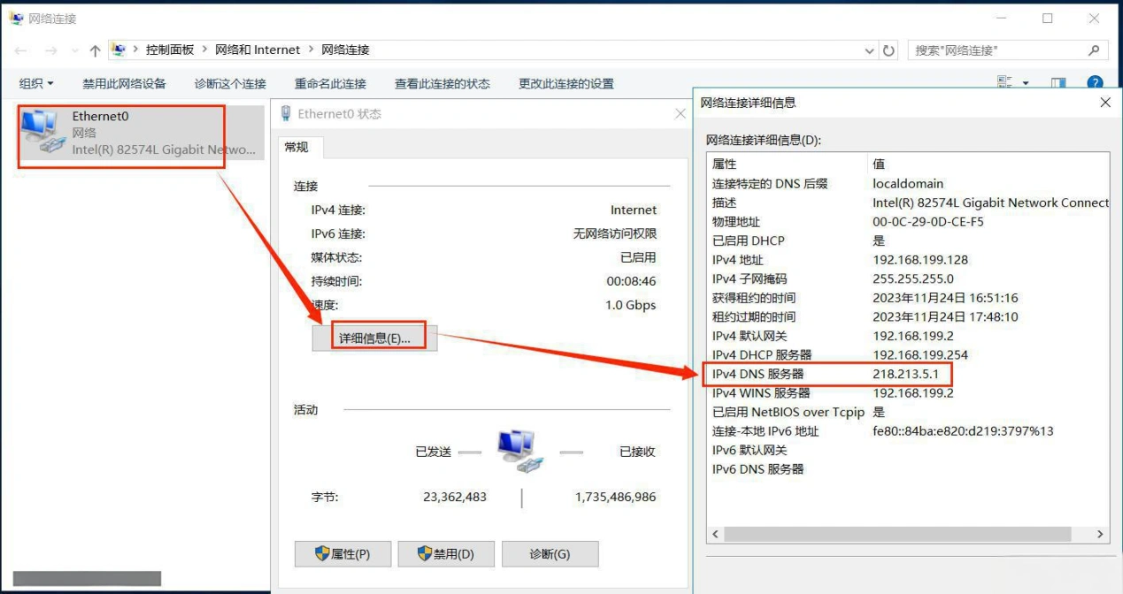Viewport: 1123px width, 594px height.
Task: Close the 网络连接详细信息 dialog
Action: (1105, 103)
